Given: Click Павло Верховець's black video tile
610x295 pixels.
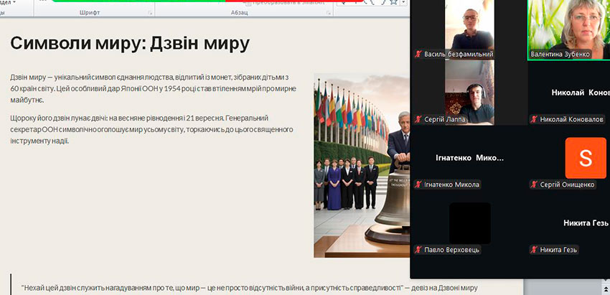Looking at the screenshot, I should 469,223.
